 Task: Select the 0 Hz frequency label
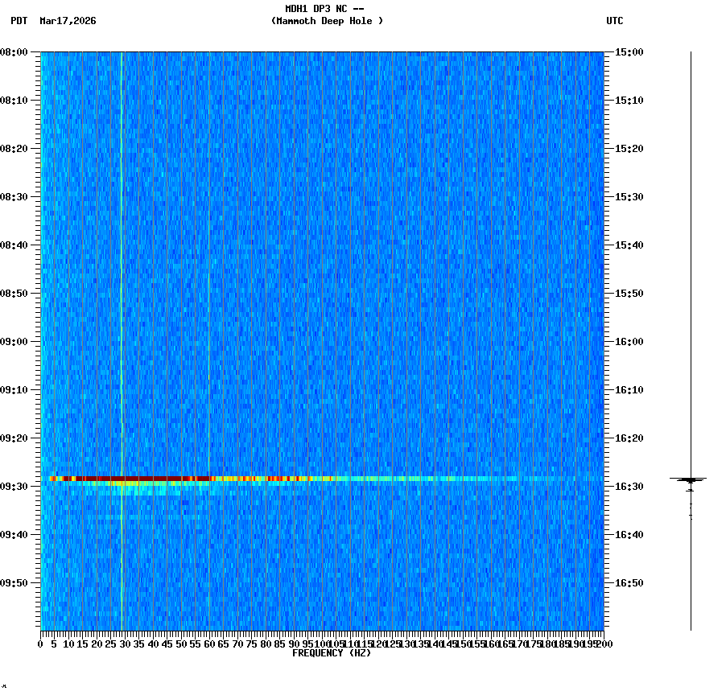click(39, 644)
